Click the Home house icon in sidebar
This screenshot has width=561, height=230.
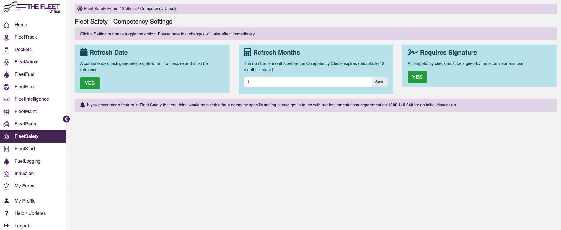pyautogui.click(x=6, y=25)
